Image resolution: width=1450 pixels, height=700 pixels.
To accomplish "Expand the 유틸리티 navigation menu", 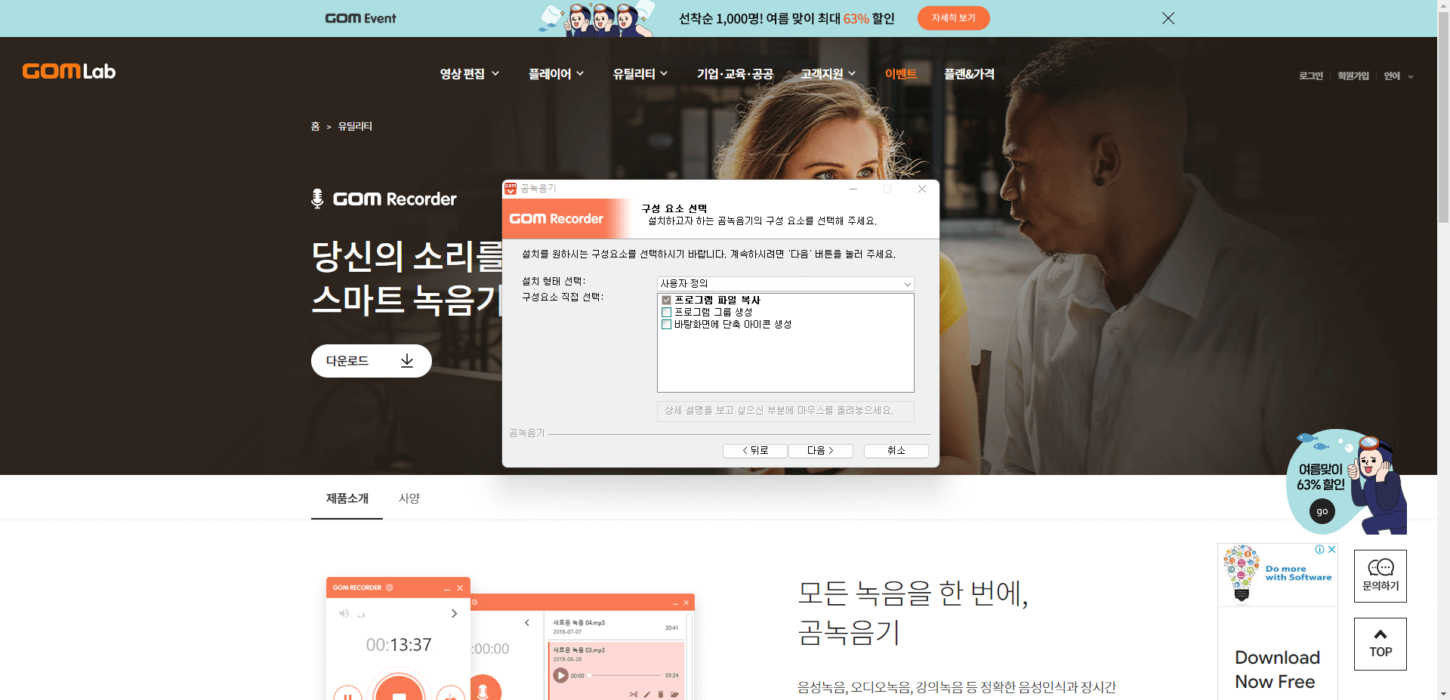I will pos(640,73).
